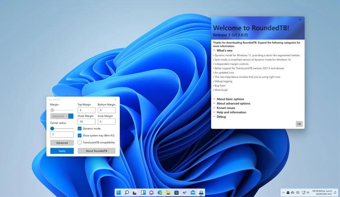Open the clock and date flyout
Screen dimensions: 340x197
pyautogui.click(x=322, y=193)
